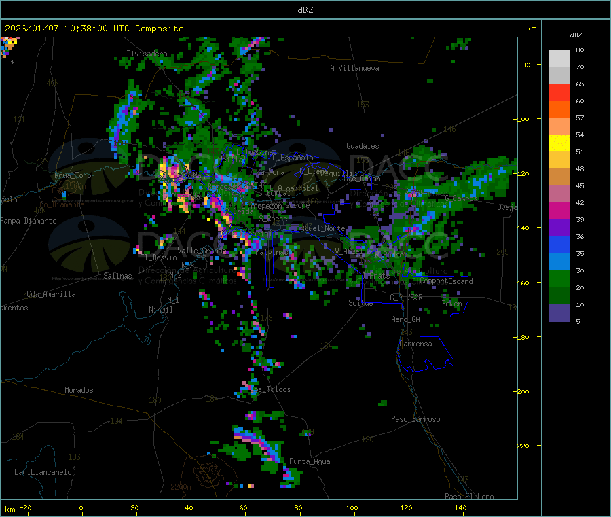This screenshot has height=517, width=611.
Task: Click the C_Española label
Action: pos(293,158)
